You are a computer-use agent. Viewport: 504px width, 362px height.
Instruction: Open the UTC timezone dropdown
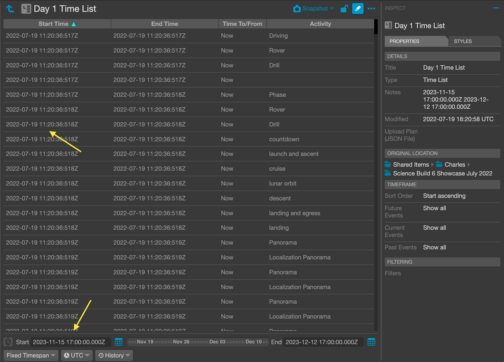pyautogui.click(x=76, y=355)
